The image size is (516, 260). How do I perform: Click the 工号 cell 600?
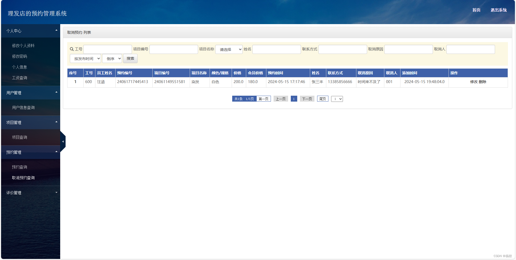tap(88, 82)
